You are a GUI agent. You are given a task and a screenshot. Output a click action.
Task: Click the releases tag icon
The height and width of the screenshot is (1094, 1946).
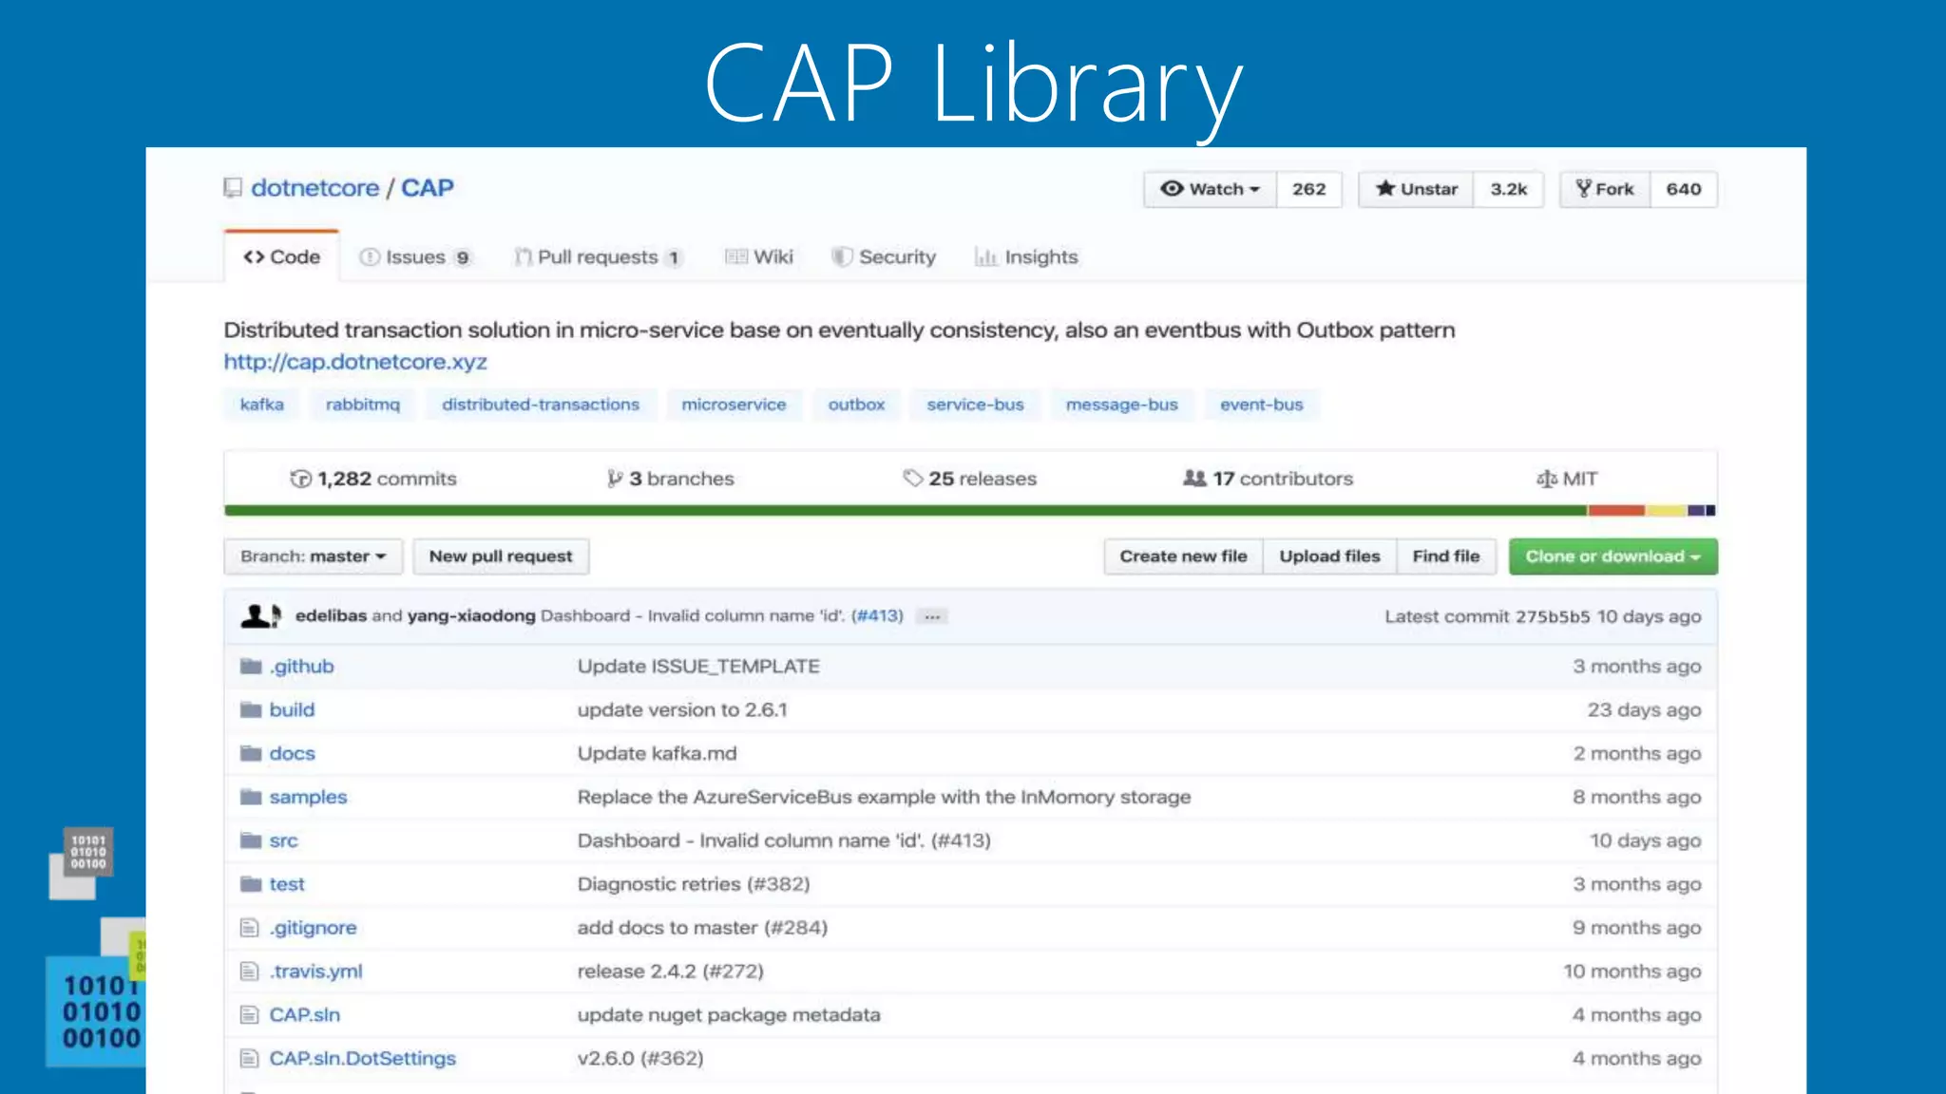(912, 478)
